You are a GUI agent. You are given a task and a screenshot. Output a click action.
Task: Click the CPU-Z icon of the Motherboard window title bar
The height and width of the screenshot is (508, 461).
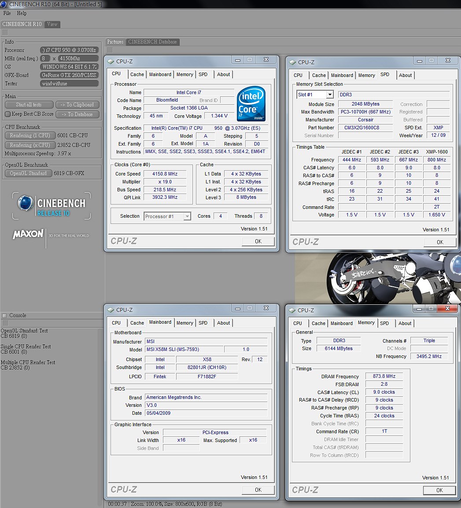coord(111,310)
